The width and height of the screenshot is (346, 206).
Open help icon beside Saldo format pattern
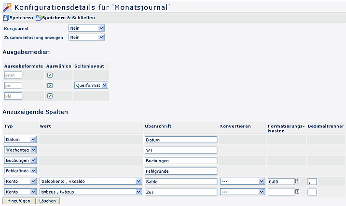tap(297, 181)
